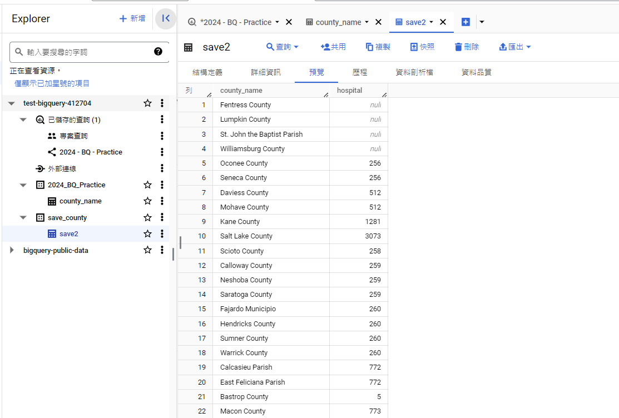Viewport: 619px width, 418px height.
Task: Click the 查詢 query button
Action: click(283, 47)
